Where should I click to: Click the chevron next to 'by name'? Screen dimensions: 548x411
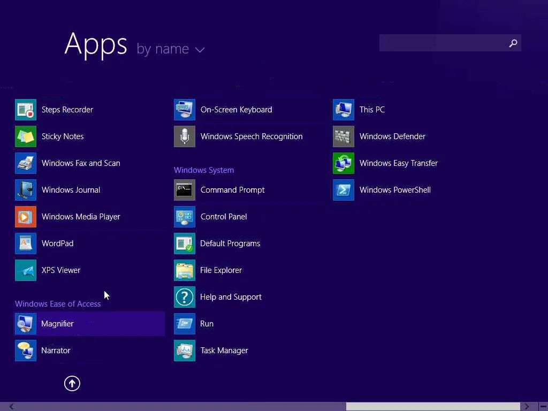click(x=200, y=50)
